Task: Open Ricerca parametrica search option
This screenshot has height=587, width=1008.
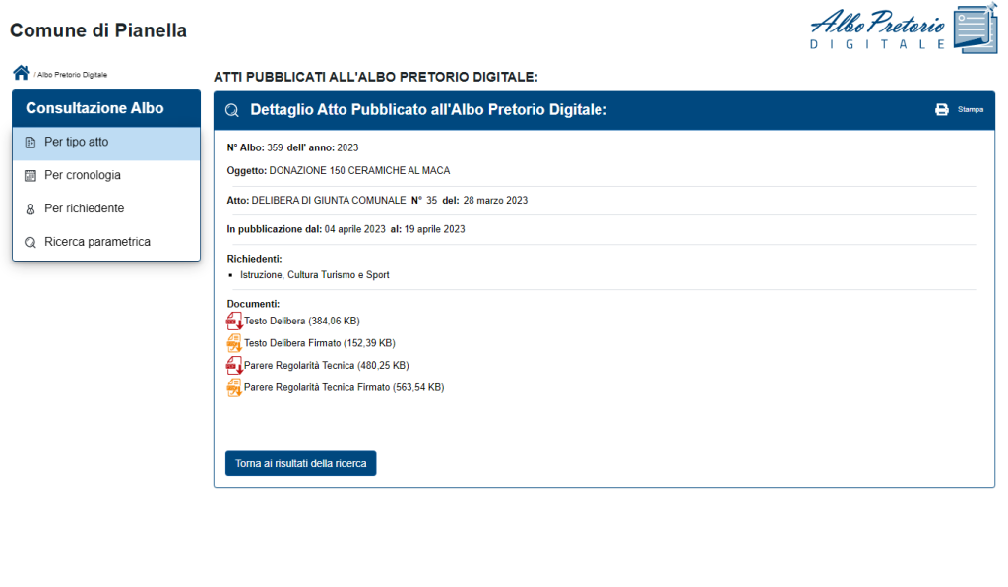Action: (x=106, y=242)
